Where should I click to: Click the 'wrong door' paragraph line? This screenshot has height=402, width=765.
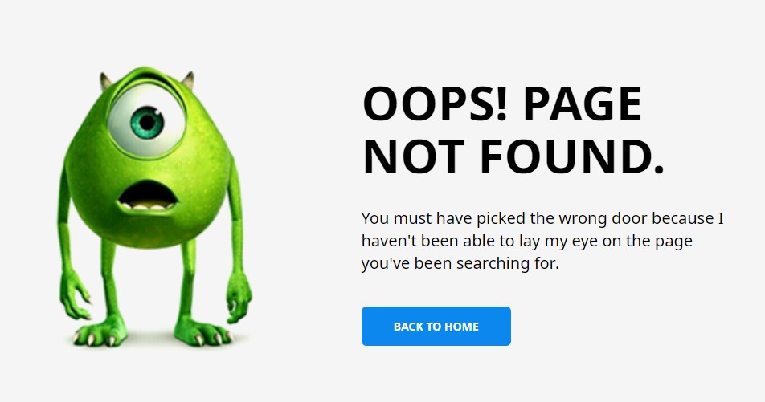click(542, 218)
